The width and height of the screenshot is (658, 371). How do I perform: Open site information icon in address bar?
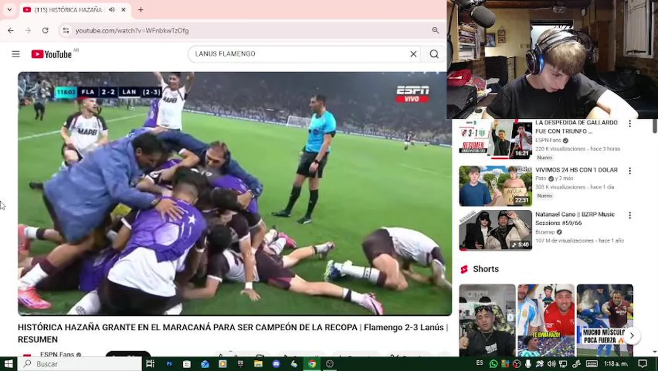pyautogui.click(x=66, y=30)
